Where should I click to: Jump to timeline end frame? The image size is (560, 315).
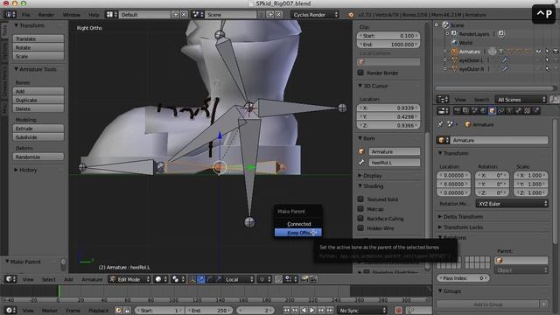pos(331,311)
